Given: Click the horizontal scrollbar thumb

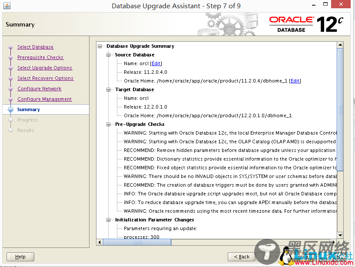Looking at the screenshot, I should [x=137, y=242].
